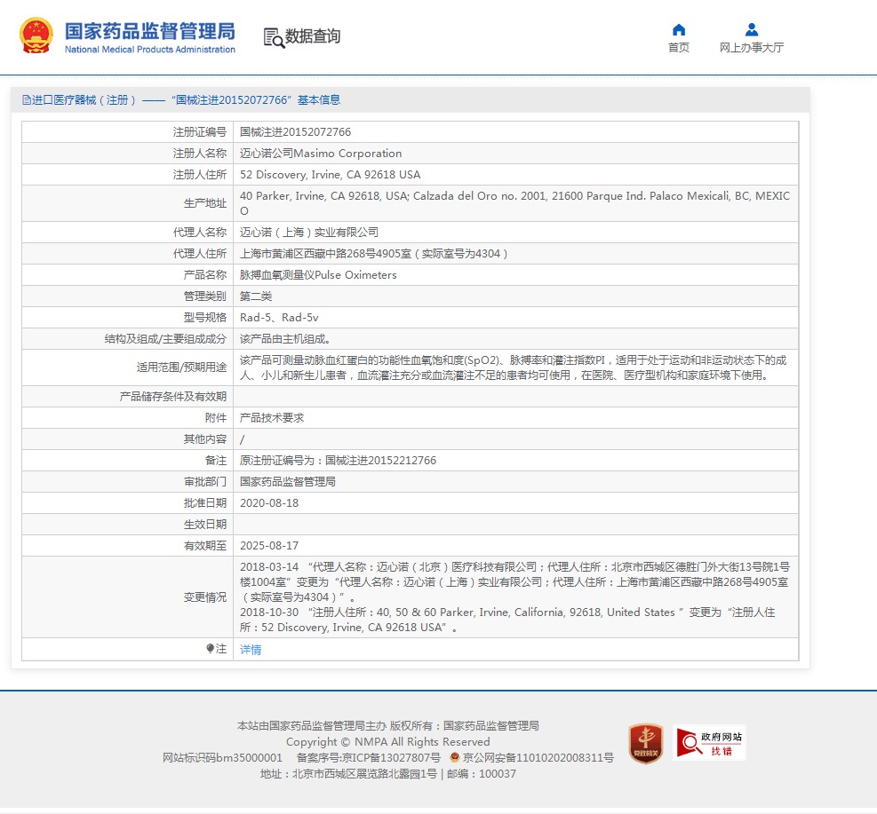This screenshot has width=877, height=814.
Task: Select the 2018-03-14 change record text
Action: (x=514, y=581)
